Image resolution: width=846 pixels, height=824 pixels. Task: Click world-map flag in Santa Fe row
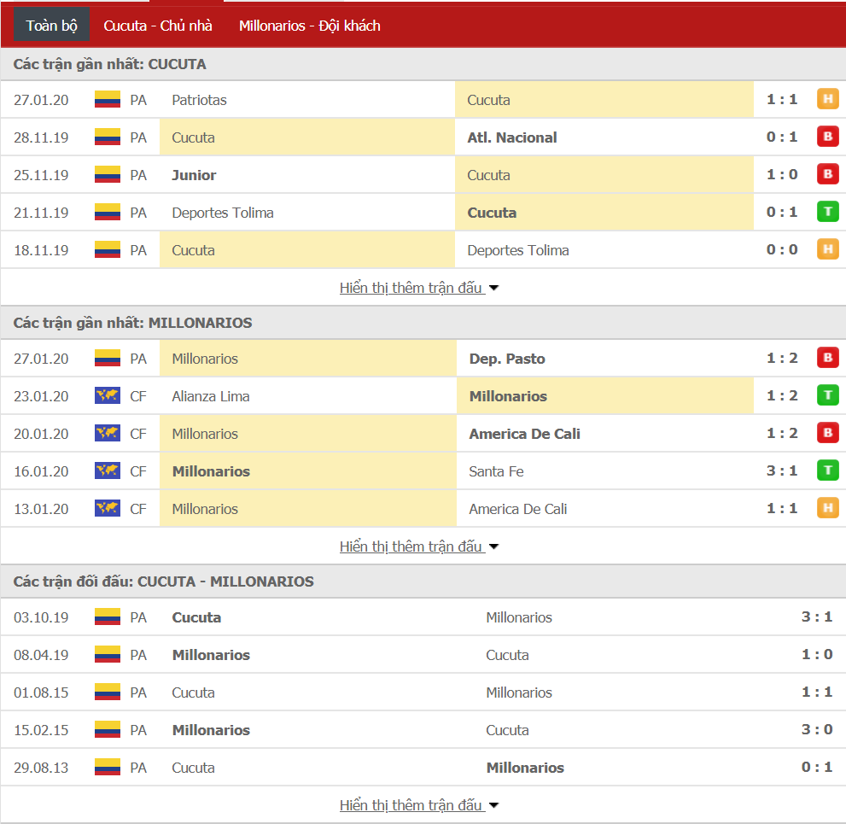tap(108, 471)
